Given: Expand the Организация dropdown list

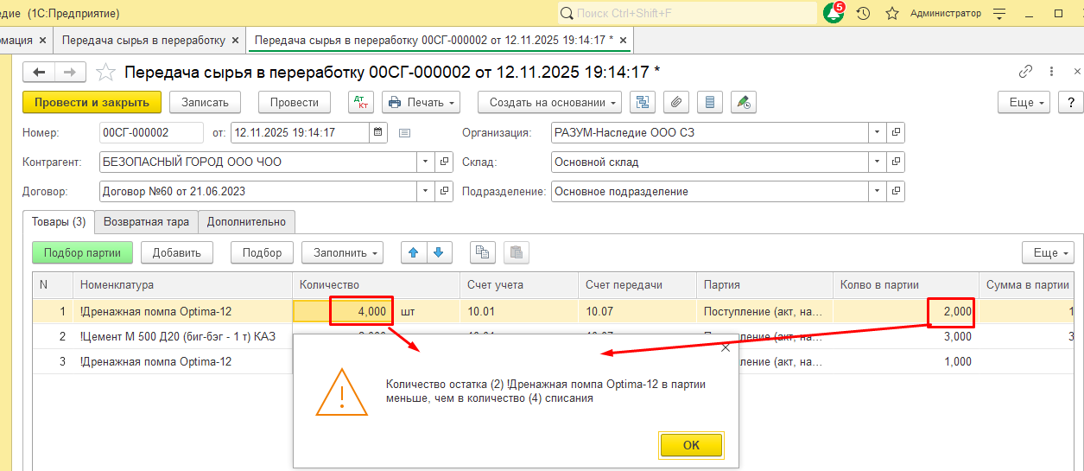Looking at the screenshot, I should point(877,132).
